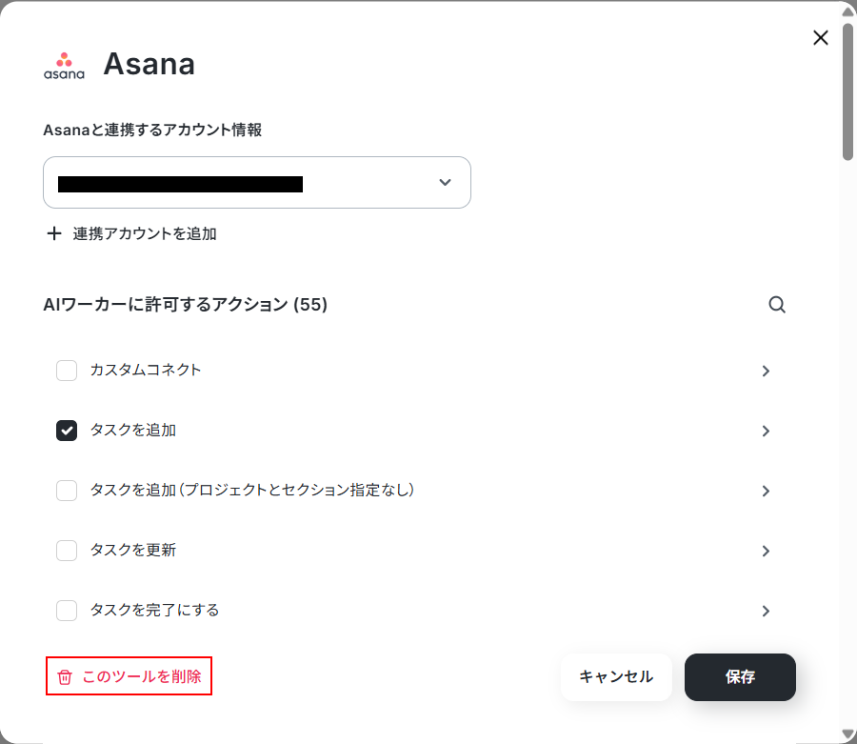Click the 保存 button
Image resolution: width=857 pixels, height=744 pixels.
[x=740, y=676]
